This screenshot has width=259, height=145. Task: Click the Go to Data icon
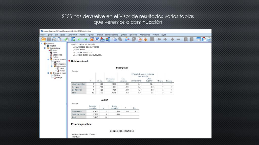92,39
